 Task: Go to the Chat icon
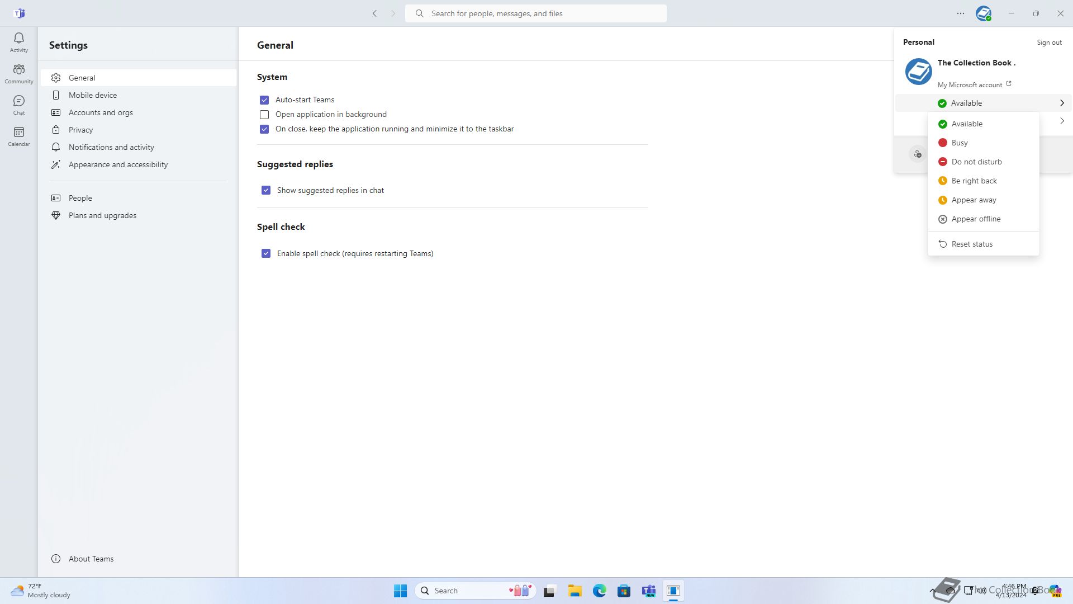pos(18,105)
